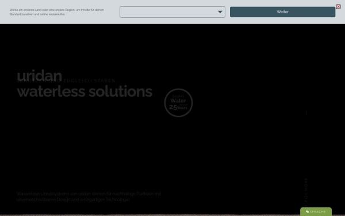Click the Saving Water 25 Years badge
Screen dimensions: 345x216
point(178,103)
